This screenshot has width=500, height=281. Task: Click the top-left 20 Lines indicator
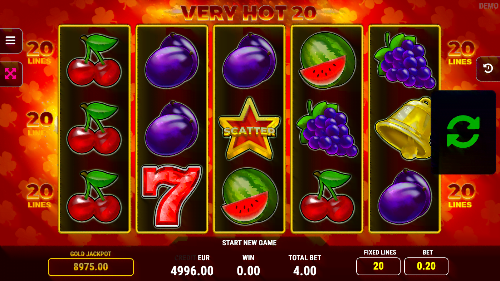[40, 53]
